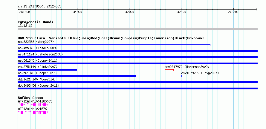Select the ATP12A NM_001676 transcript glyph
Image resolution: width=266 pixels, height=129 pixels.
tap(33, 112)
